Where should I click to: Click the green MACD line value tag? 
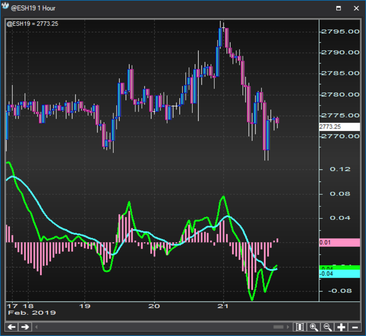(x=339, y=267)
